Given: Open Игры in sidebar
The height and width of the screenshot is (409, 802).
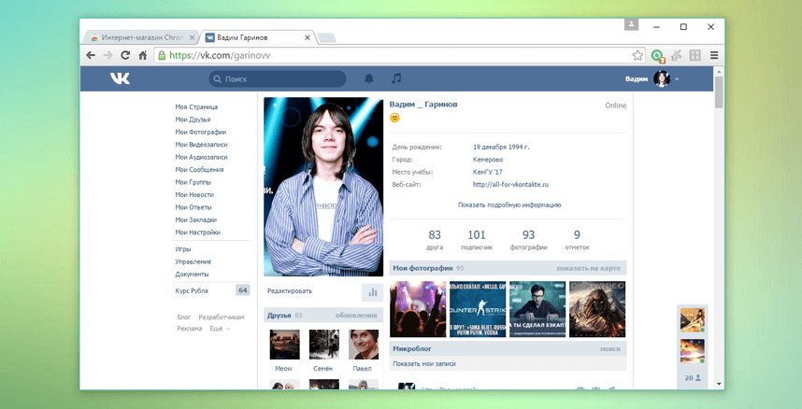Looking at the screenshot, I should 182,249.
